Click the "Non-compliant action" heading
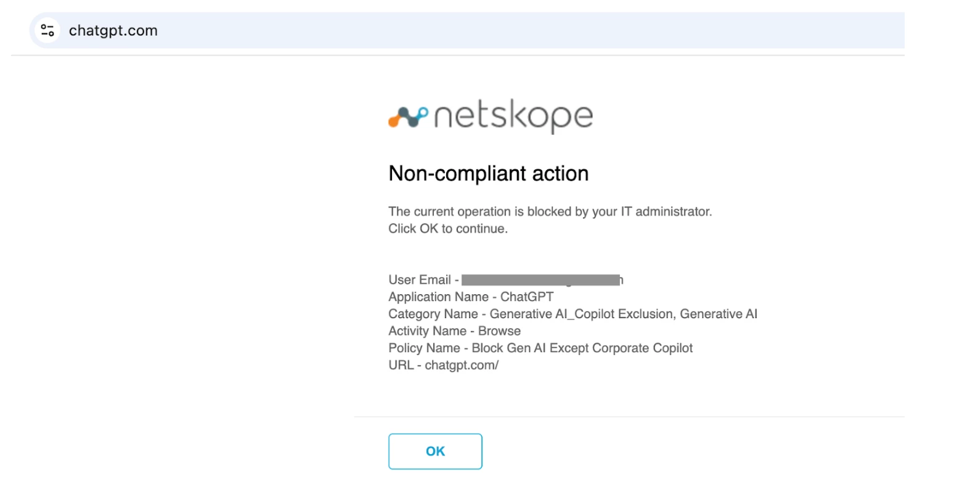 coord(488,174)
